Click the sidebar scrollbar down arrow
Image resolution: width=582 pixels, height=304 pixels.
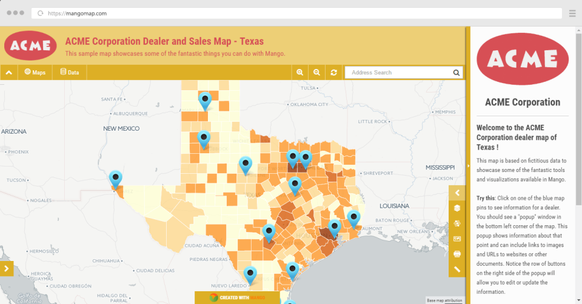point(578,300)
